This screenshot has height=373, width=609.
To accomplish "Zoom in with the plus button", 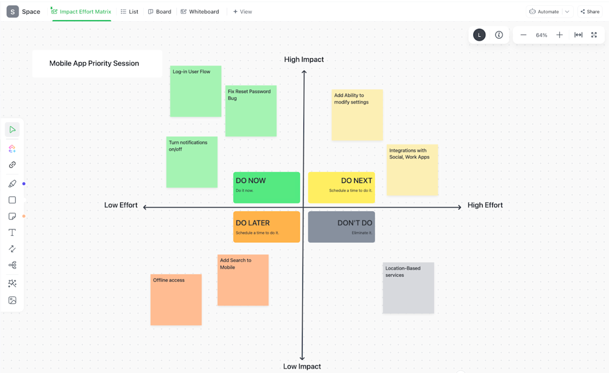I will coord(559,35).
